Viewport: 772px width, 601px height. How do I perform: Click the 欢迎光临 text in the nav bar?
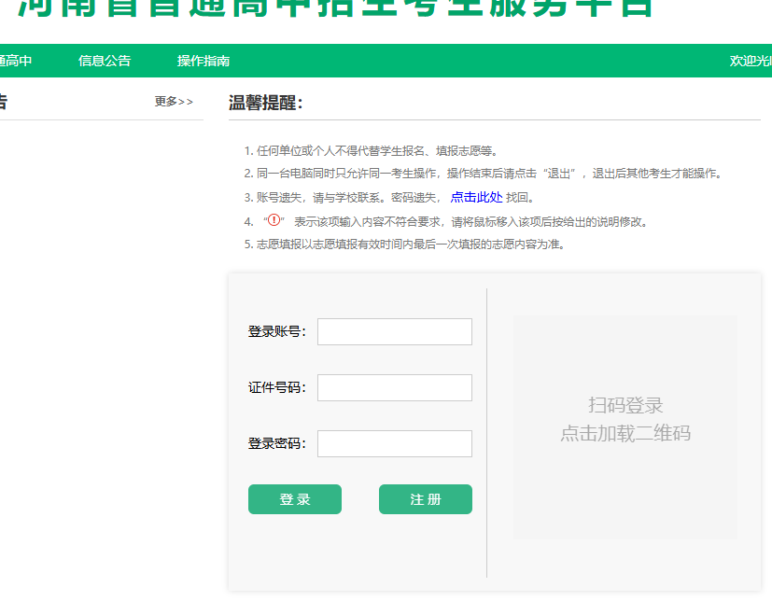coord(750,61)
